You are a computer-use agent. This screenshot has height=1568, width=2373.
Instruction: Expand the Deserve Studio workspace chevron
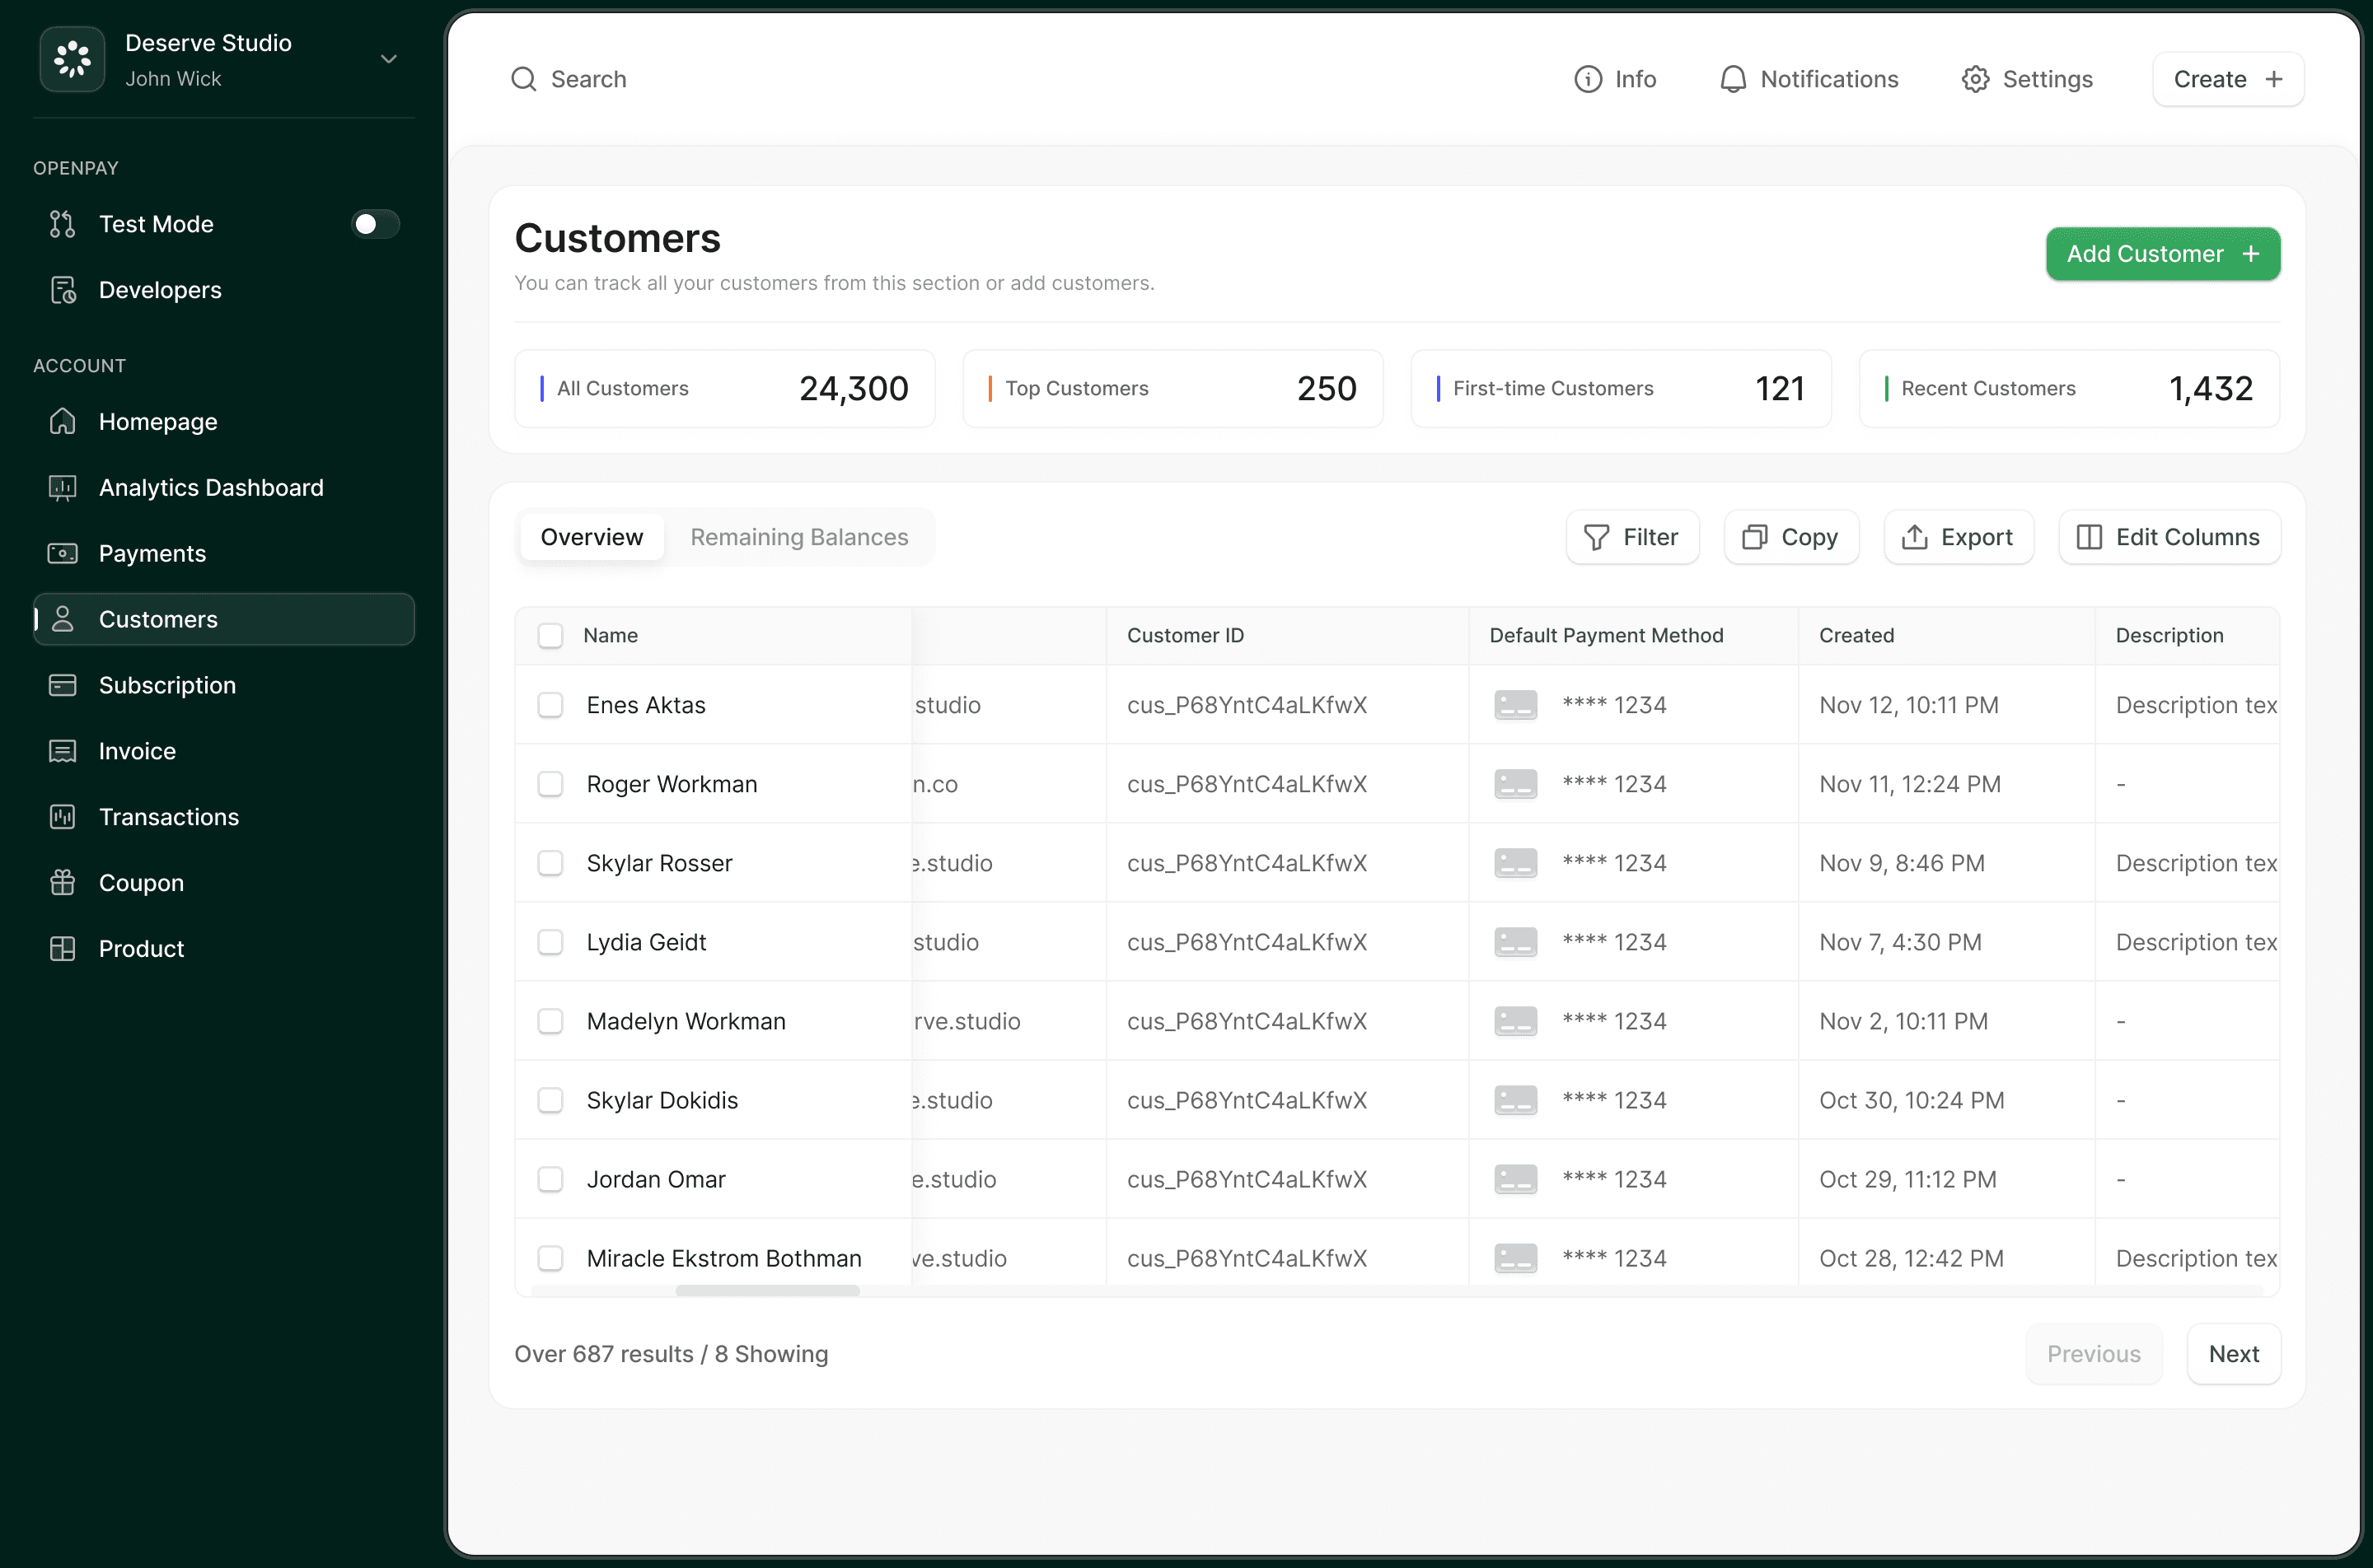tap(389, 59)
